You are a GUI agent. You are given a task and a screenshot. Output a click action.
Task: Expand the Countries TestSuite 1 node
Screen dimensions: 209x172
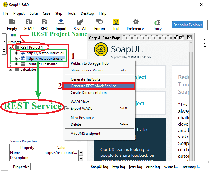click(x=16, y=64)
